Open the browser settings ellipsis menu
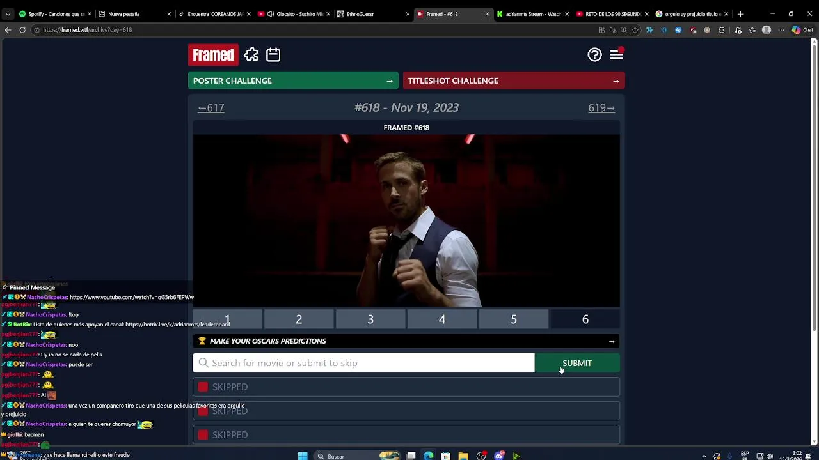This screenshot has width=819, height=460. tap(781, 30)
